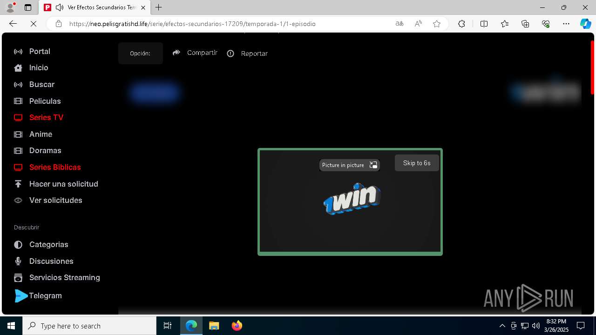Launch Firefox from the taskbar

[237, 326]
